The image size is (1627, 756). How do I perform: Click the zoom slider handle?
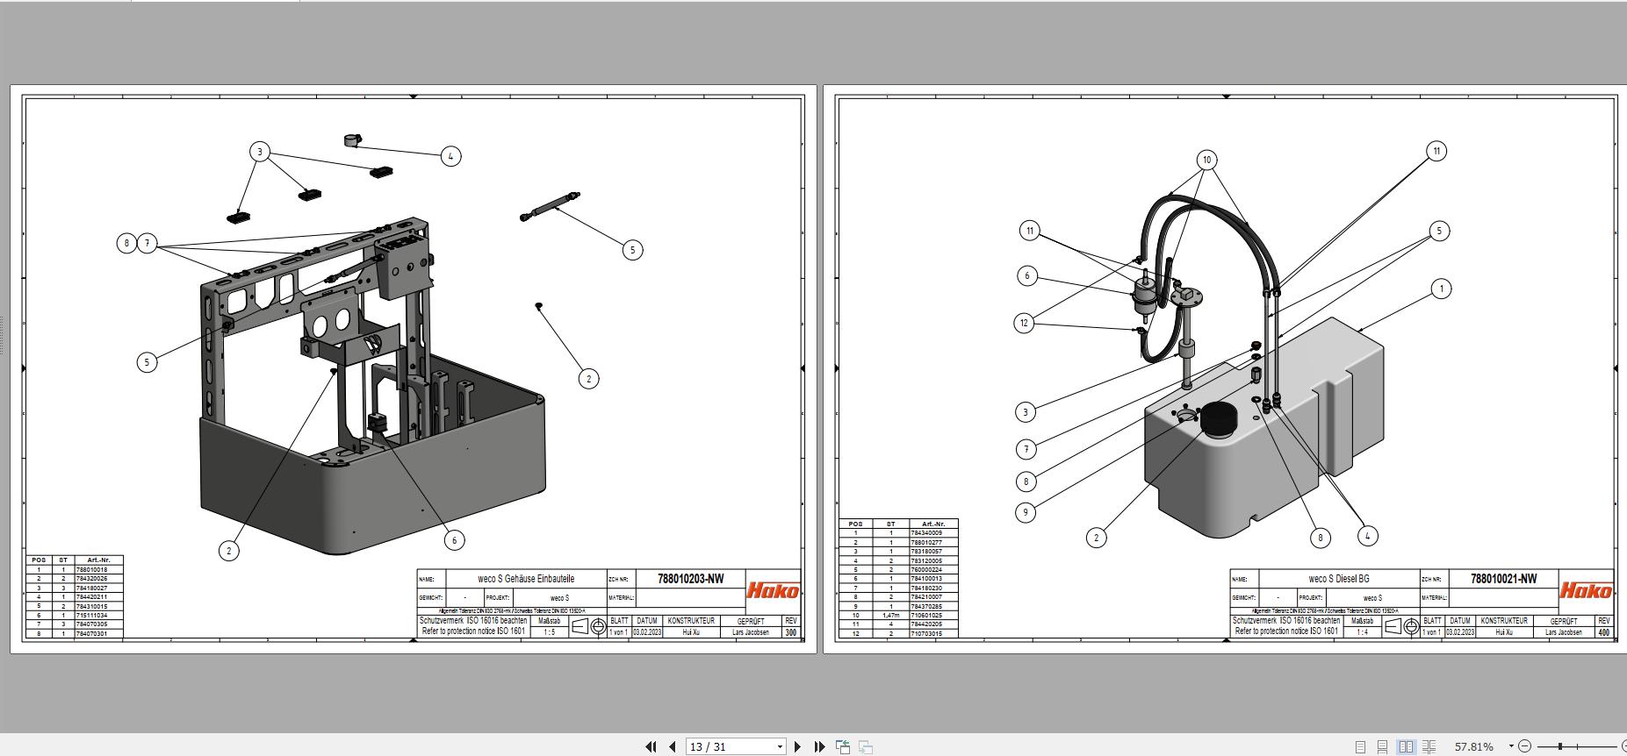(1560, 746)
